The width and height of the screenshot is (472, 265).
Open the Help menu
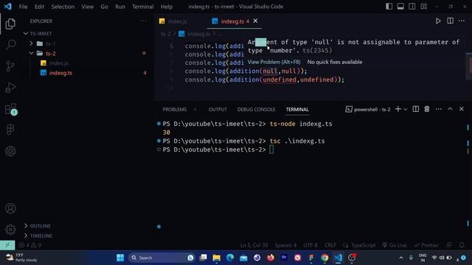click(167, 7)
